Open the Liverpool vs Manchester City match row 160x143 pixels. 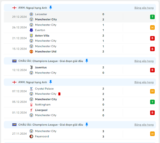(80, 112)
